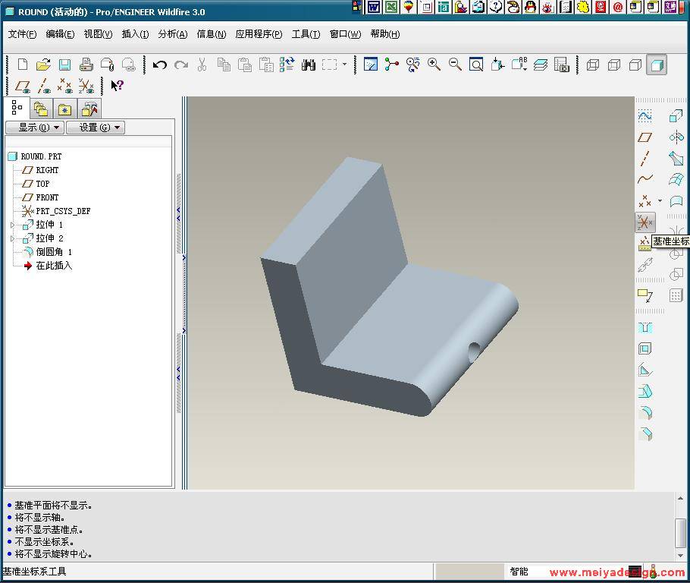
Task: Toggle datum plane display on
Action: pos(23,87)
